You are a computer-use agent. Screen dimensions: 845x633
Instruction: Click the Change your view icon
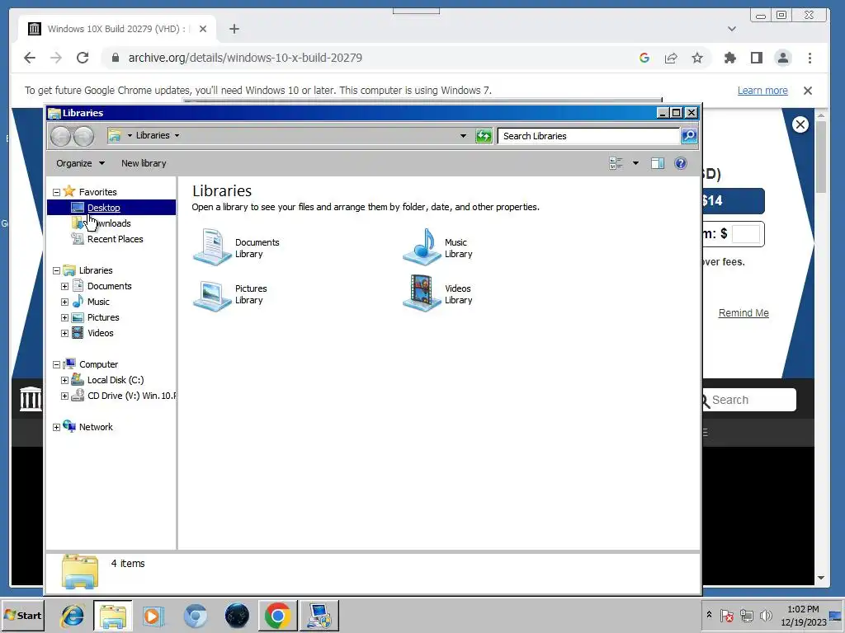point(616,163)
